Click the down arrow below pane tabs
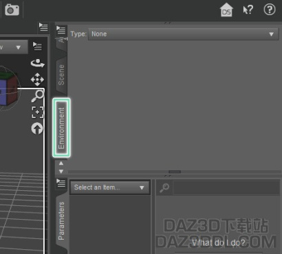This screenshot has width=282, height=254. [x=61, y=171]
